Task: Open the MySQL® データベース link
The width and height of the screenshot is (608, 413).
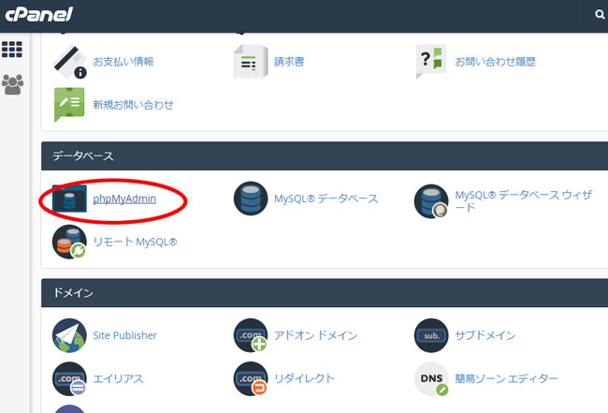Action: click(326, 199)
